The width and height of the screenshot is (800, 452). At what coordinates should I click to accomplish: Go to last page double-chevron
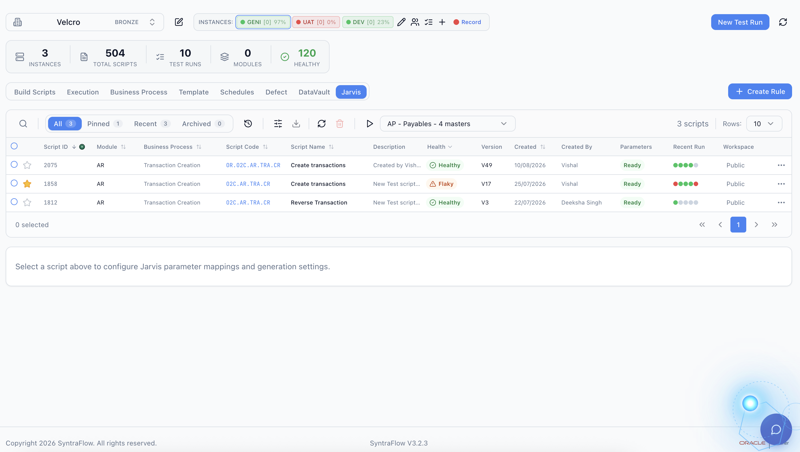coord(775,225)
